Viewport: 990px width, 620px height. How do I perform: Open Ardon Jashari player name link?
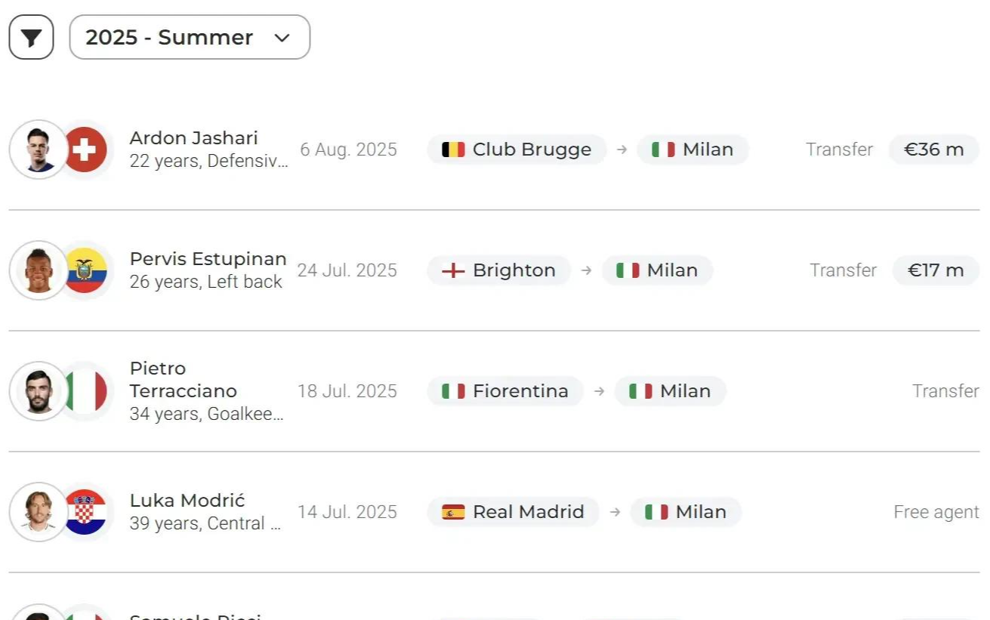click(193, 138)
